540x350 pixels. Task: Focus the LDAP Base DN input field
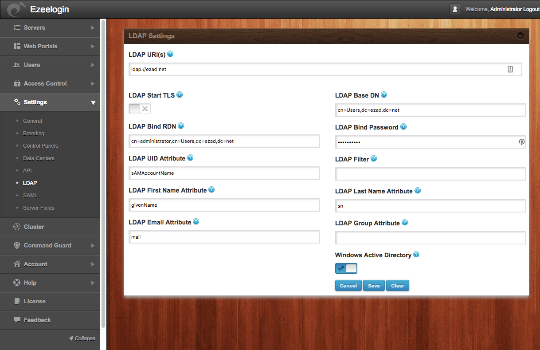[430, 110]
